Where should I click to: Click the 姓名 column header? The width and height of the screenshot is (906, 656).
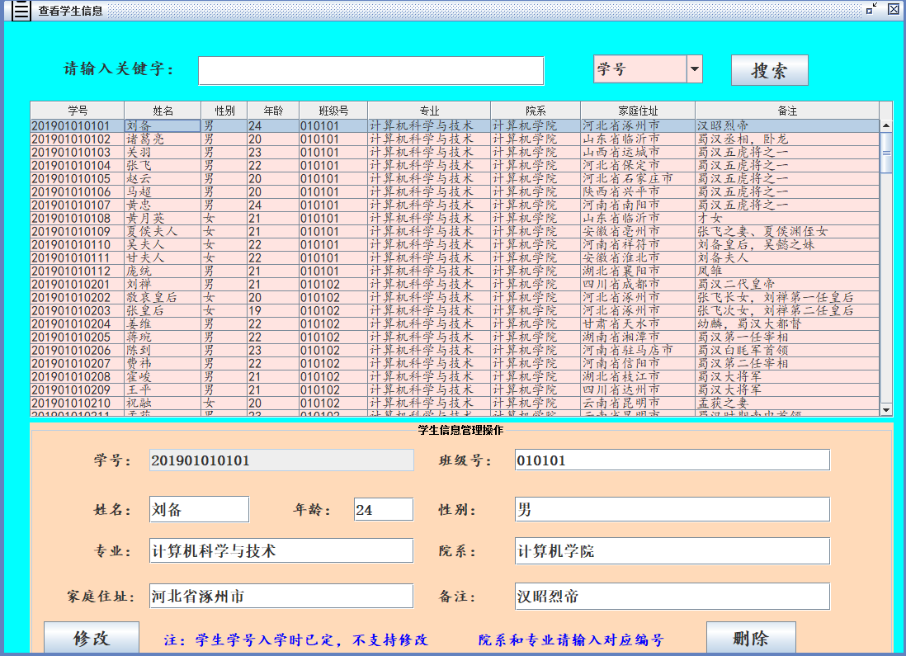point(163,111)
